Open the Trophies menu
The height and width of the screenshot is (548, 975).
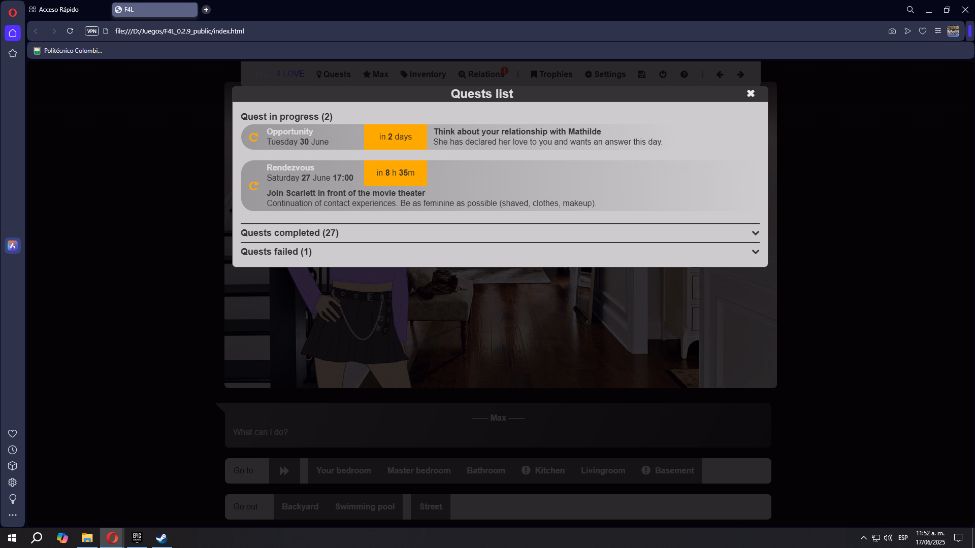pyautogui.click(x=551, y=75)
